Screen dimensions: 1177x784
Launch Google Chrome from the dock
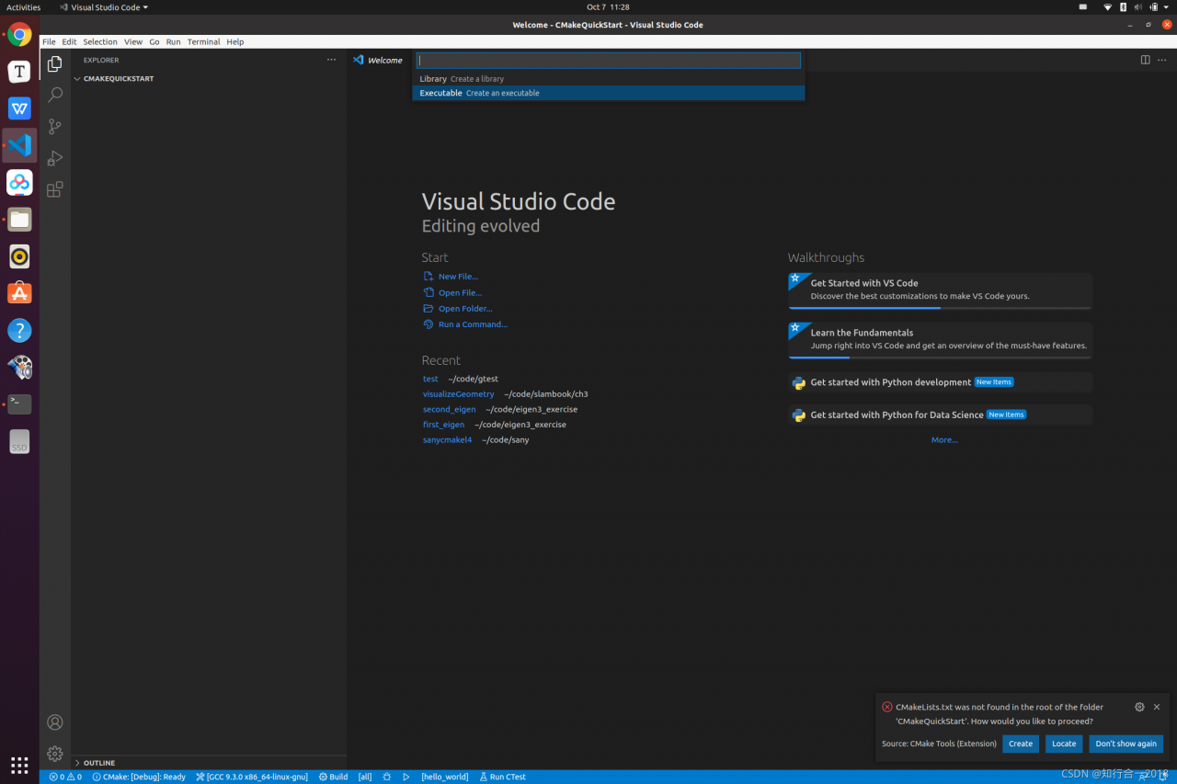[x=19, y=35]
